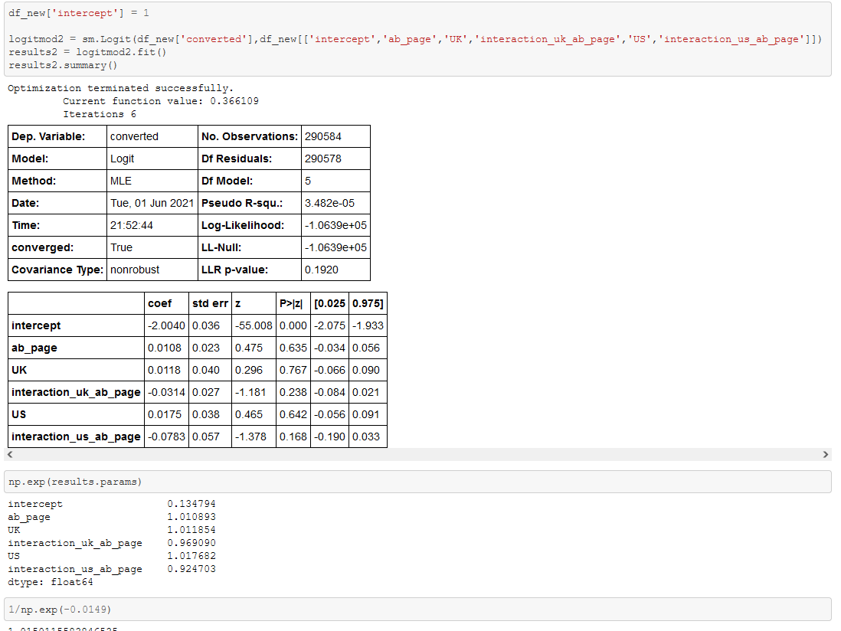
Task: Click the Pseudo R-squ. value 3.482e-05
Action: pos(335,203)
